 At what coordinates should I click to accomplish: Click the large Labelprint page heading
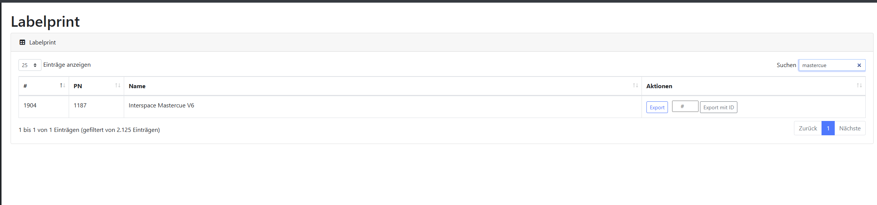click(45, 22)
